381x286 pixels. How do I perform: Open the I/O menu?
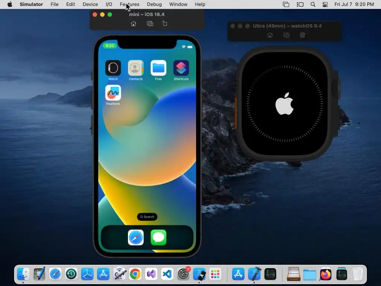pyautogui.click(x=109, y=4)
